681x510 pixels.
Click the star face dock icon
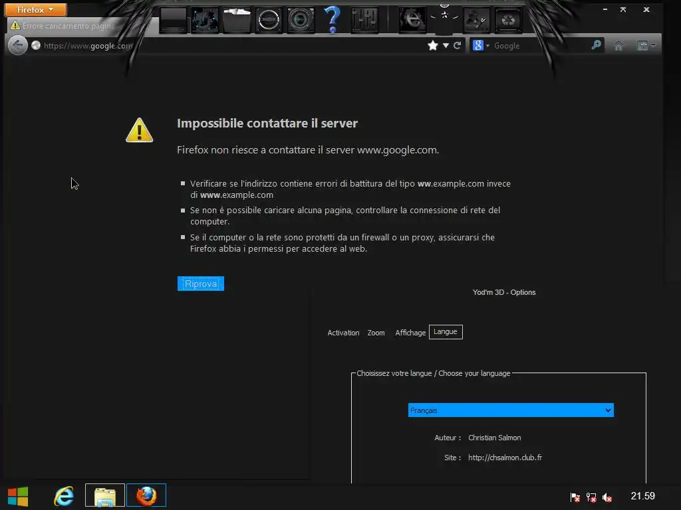pos(444,17)
